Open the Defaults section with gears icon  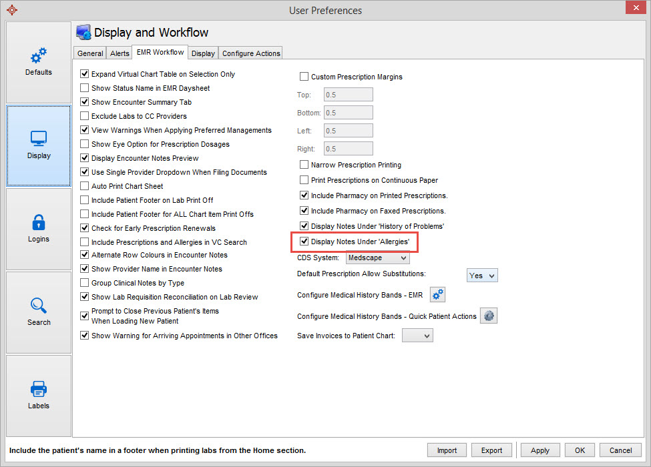pyautogui.click(x=39, y=61)
